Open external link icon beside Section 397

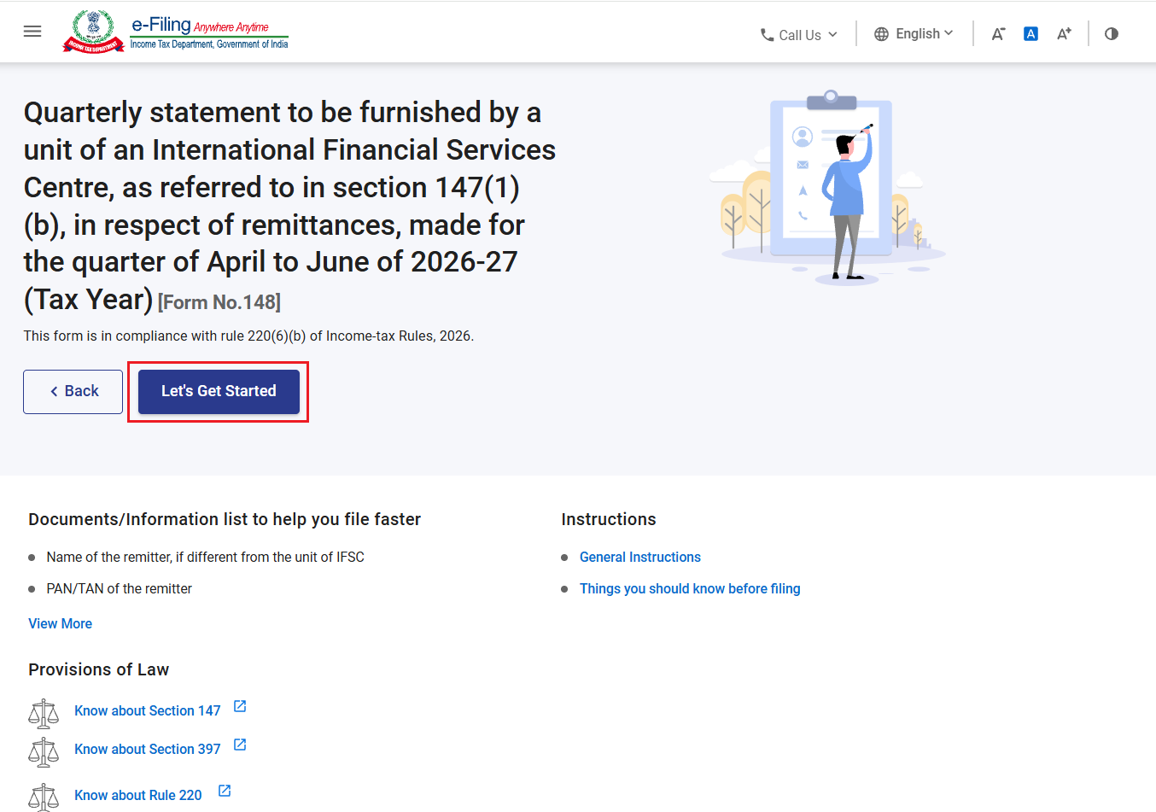pos(240,745)
